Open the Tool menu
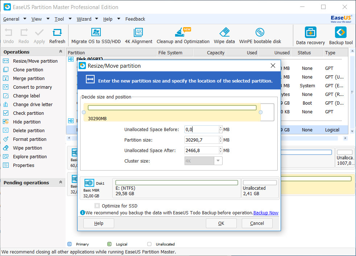Screen dimensions: 356x256 click(x=59, y=19)
